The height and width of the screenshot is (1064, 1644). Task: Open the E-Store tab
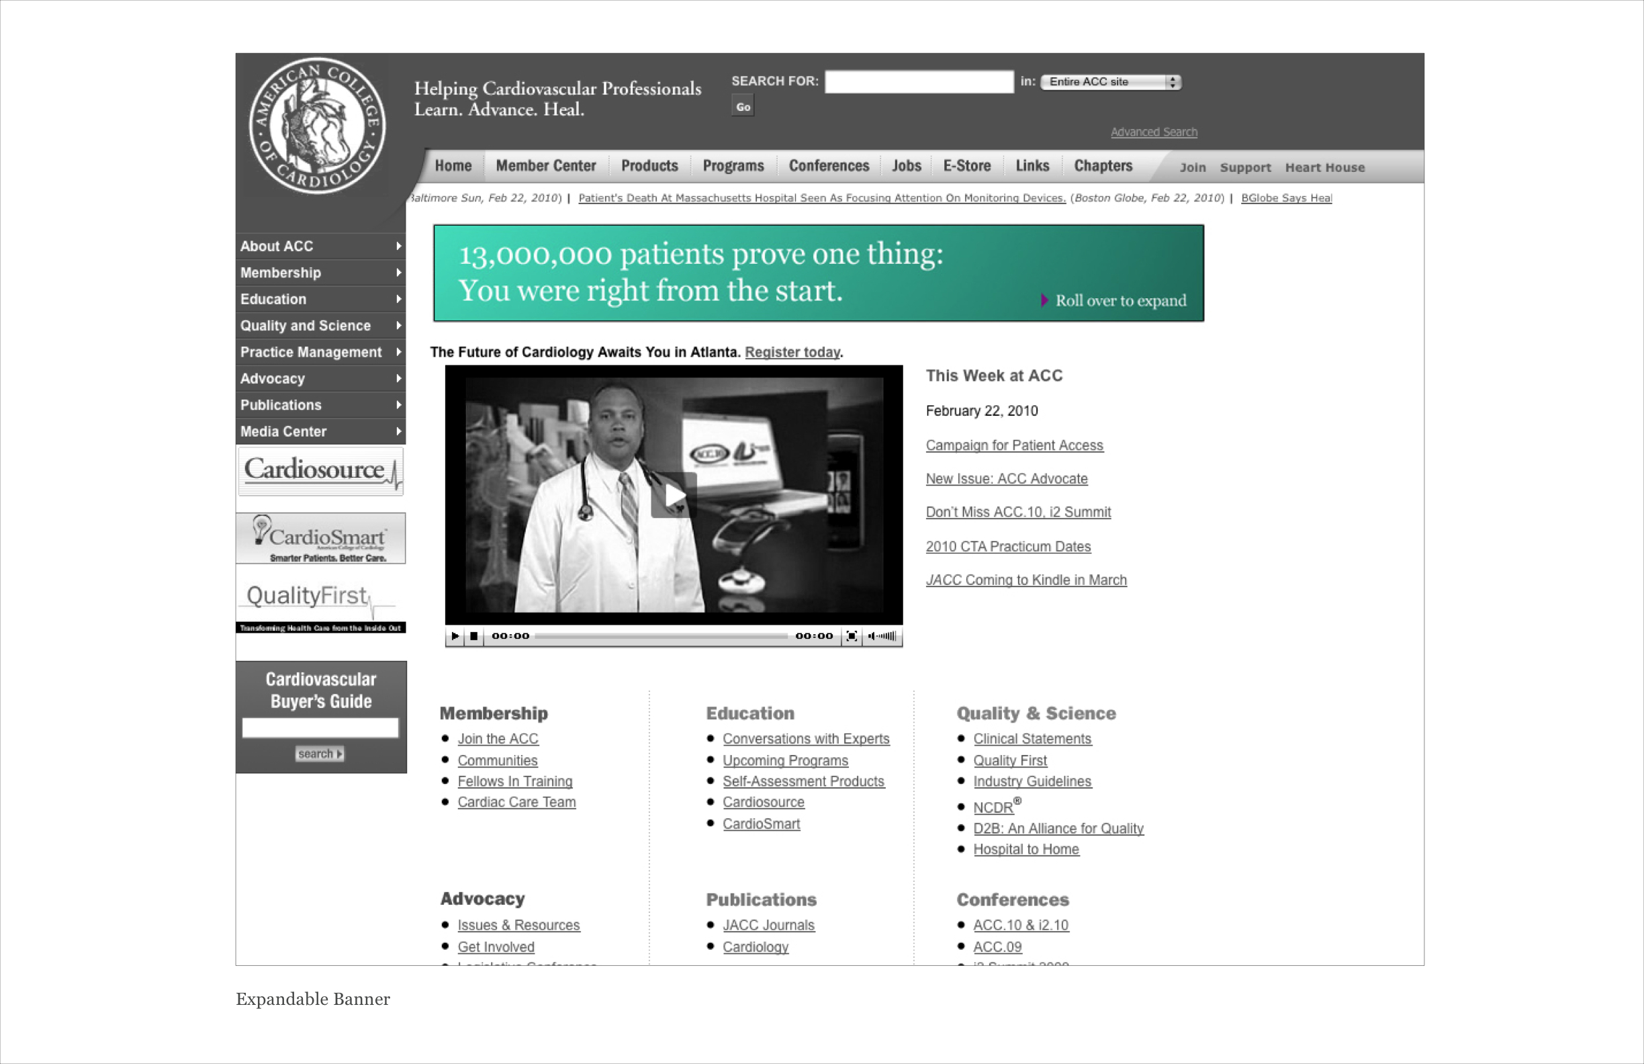[x=966, y=166]
